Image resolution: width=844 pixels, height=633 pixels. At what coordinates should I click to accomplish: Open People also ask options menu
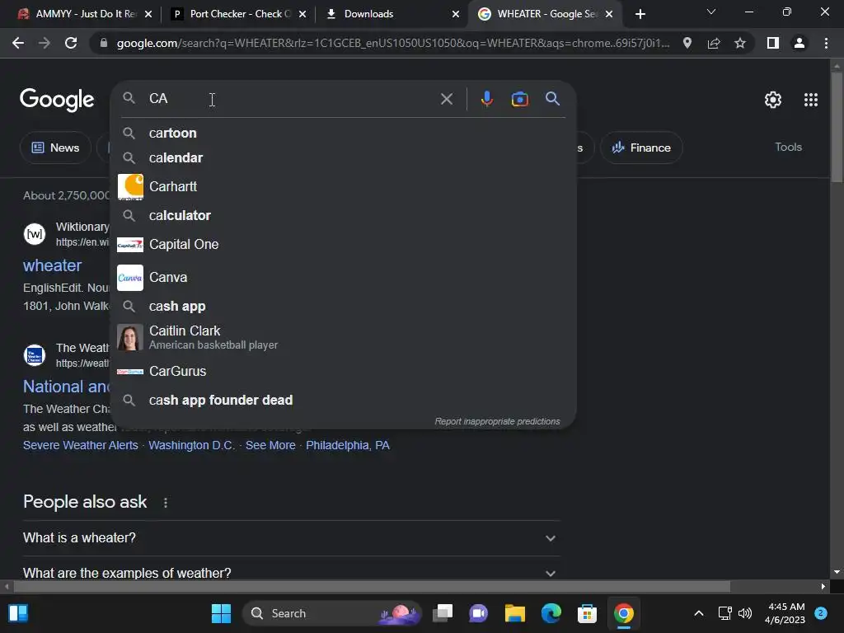[165, 503]
